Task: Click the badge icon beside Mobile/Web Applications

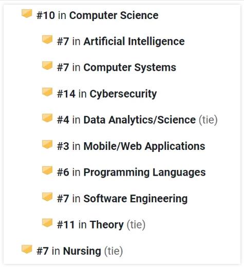Action: pyautogui.click(x=47, y=144)
